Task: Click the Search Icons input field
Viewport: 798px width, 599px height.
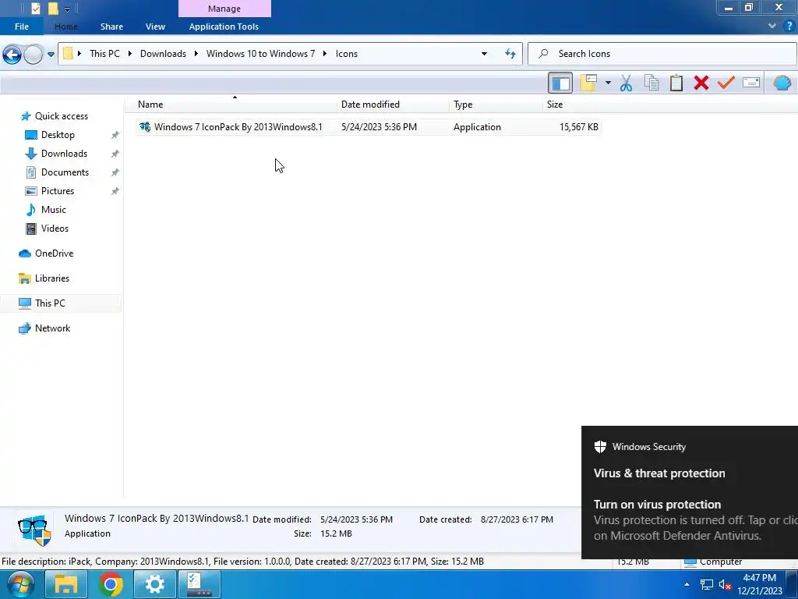Action: pos(662,54)
